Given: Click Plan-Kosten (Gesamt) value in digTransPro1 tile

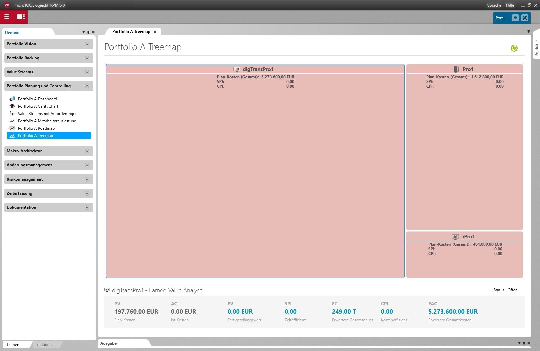Looking at the screenshot, I should point(278,77).
